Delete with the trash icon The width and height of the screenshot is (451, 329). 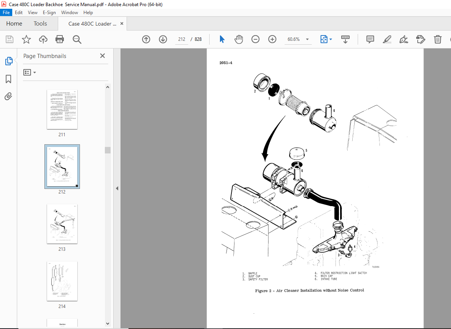(438, 39)
